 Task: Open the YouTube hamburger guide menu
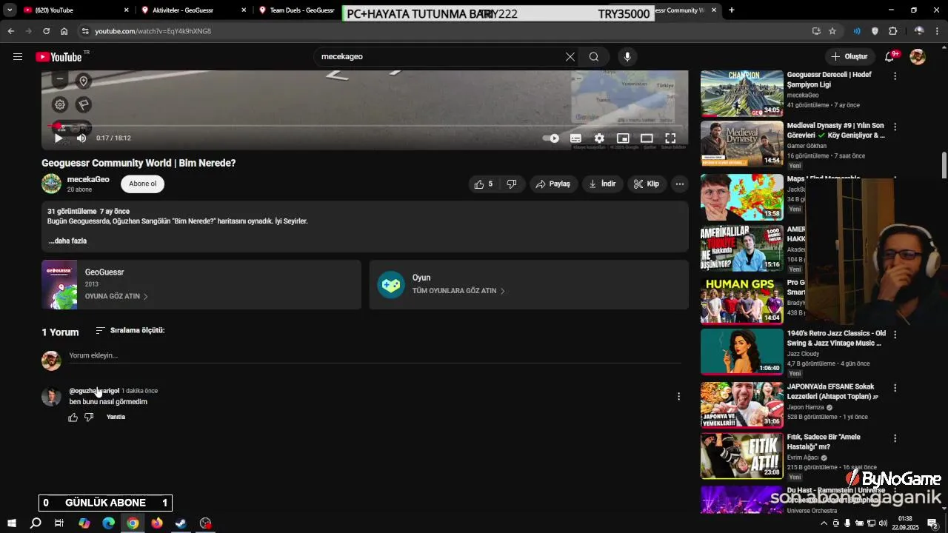pos(18,56)
